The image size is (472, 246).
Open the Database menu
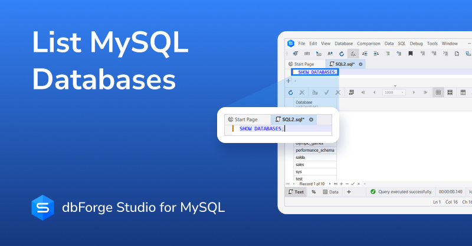tap(344, 44)
